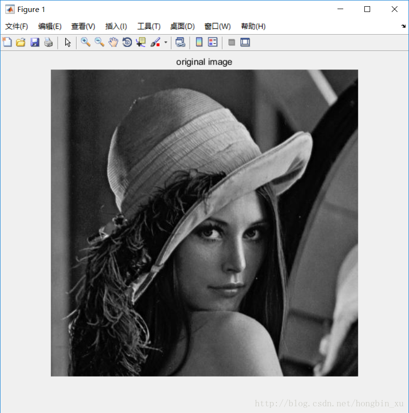The image size is (409, 413).
Task: Activate the Zoom Out magnifier tool
Action: pos(99,42)
